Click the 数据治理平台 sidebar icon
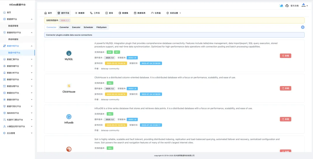Image resolution: width=313 pixels, height=159 pixels. 4,86
